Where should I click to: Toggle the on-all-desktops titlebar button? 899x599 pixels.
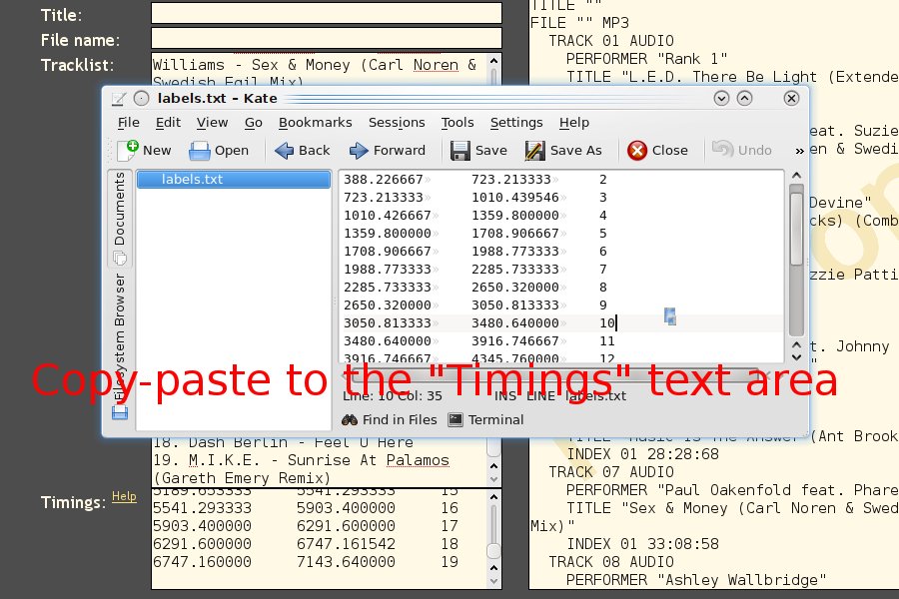[141, 99]
